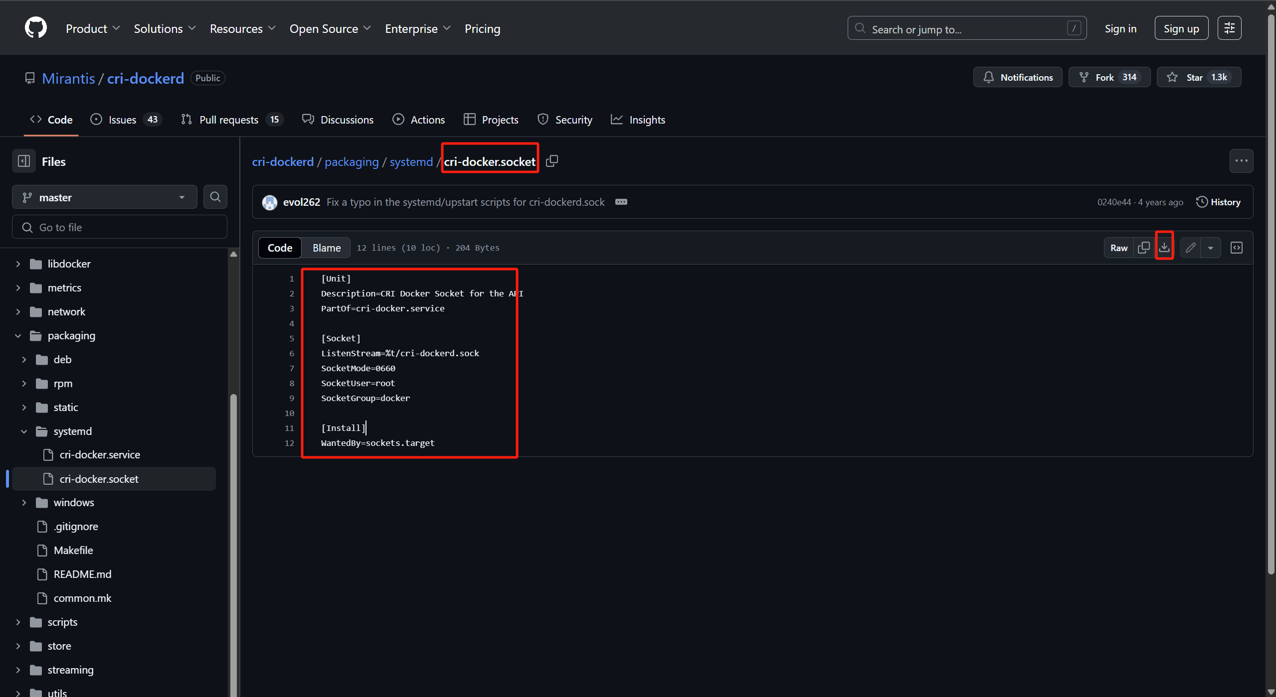This screenshot has height=697, width=1276.
Task: Click the Notifications bell button
Action: [x=1018, y=77]
